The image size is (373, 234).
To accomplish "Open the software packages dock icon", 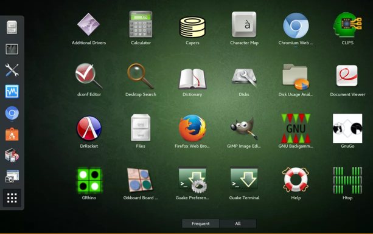I will click(x=12, y=156).
